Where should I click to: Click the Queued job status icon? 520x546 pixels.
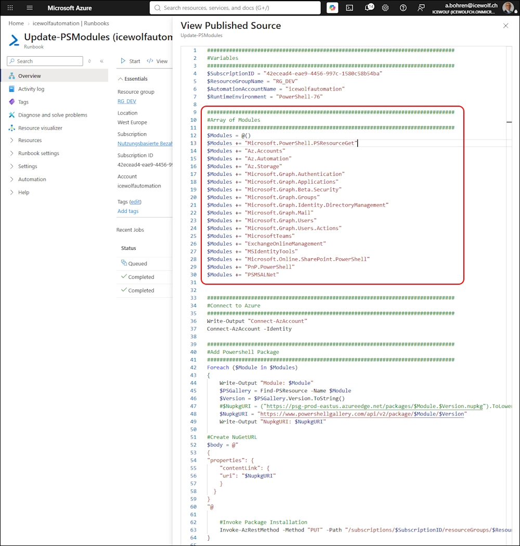point(124,262)
